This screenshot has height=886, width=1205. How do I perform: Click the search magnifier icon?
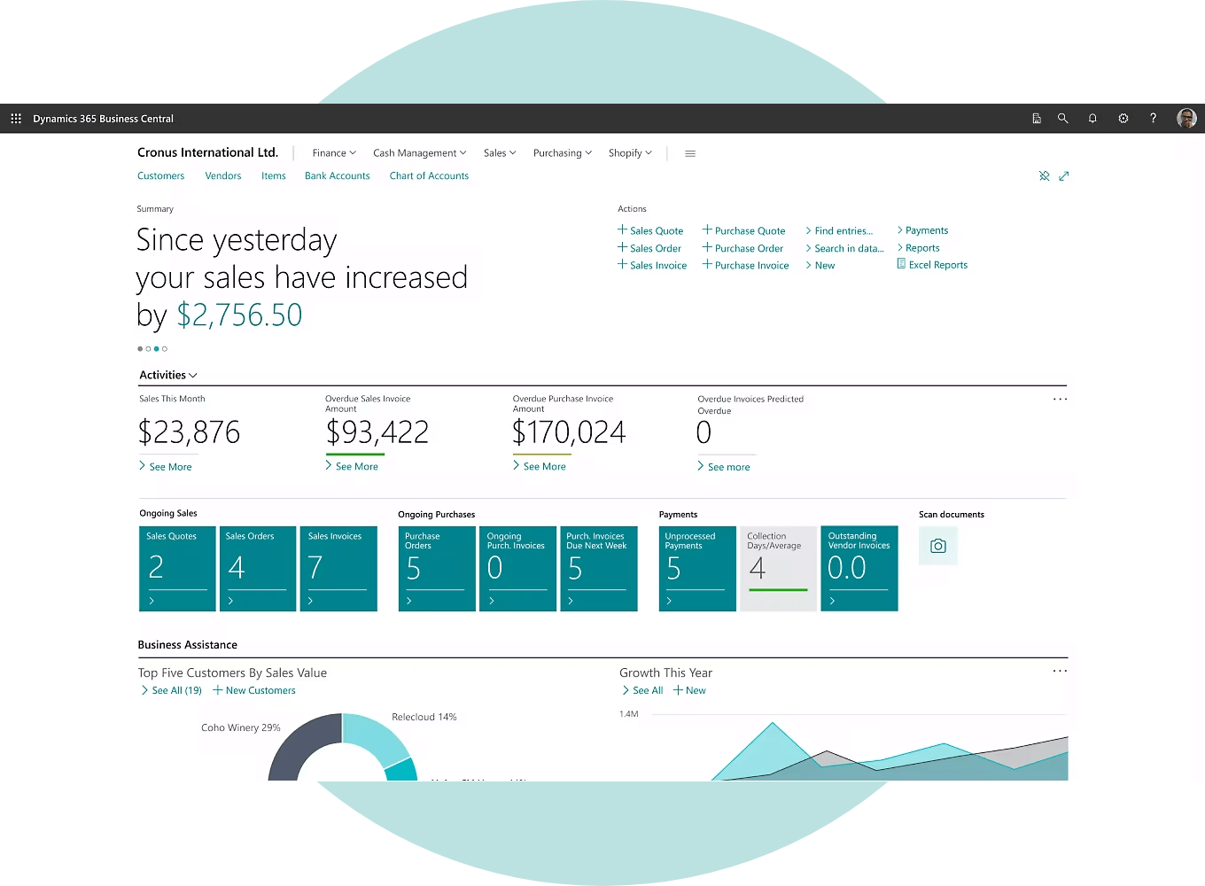tap(1062, 118)
